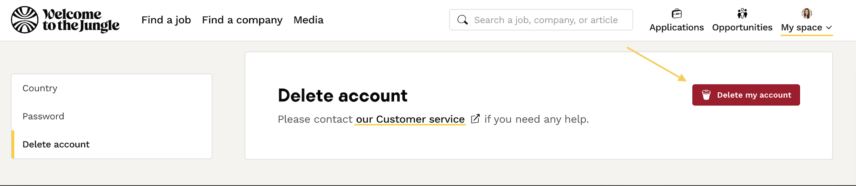The height and width of the screenshot is (186, 856).
Task: Click the Opportunities text label
Action: (742, 27)
